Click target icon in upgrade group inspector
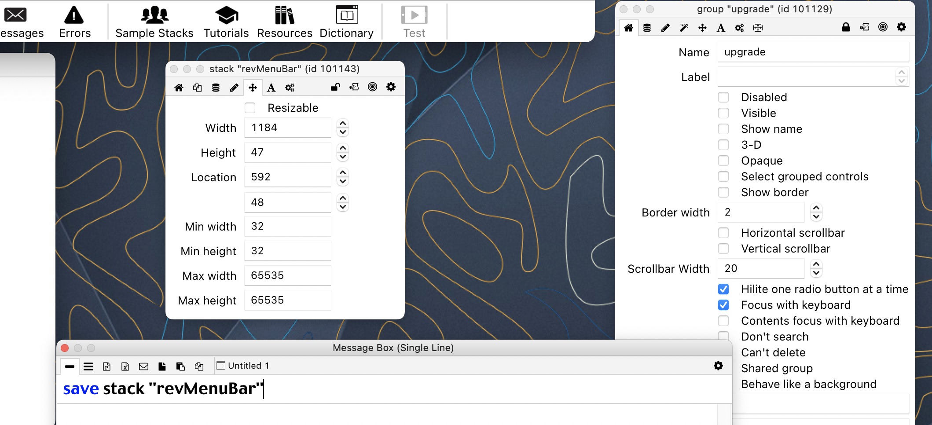 point(883,27)
